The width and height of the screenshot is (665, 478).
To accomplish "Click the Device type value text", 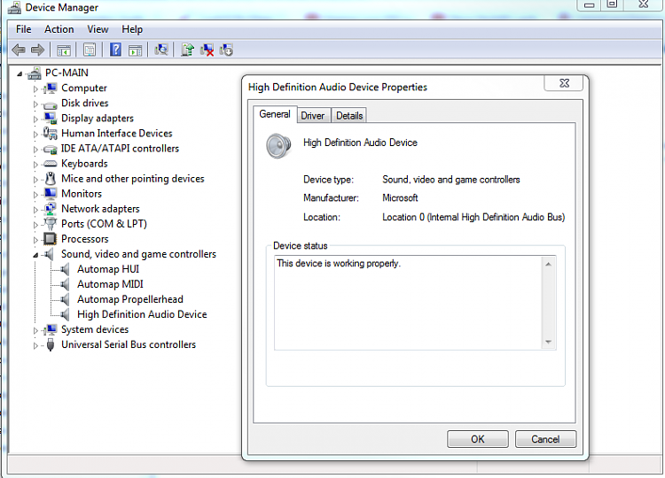I will pos(450,180).
